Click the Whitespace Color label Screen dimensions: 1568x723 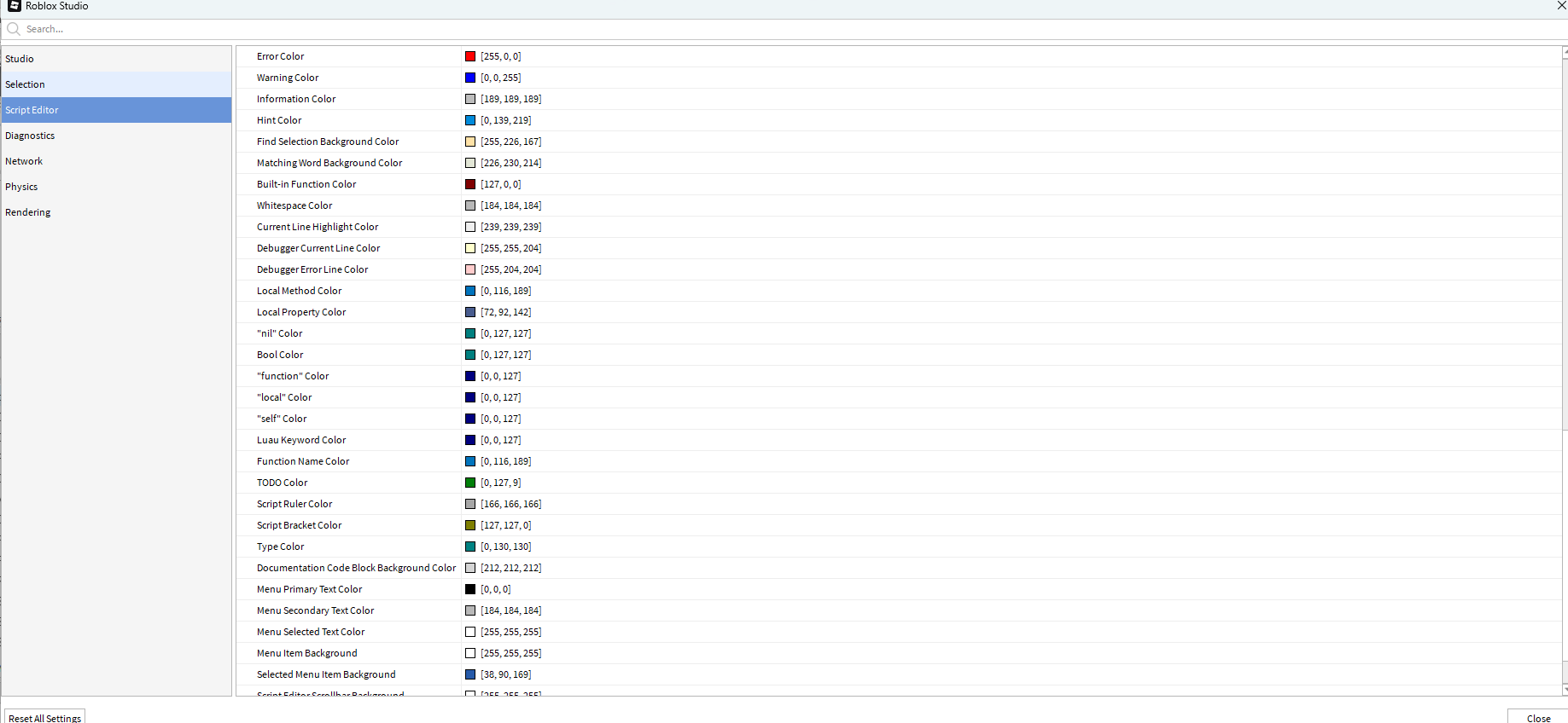pos(294,205)
